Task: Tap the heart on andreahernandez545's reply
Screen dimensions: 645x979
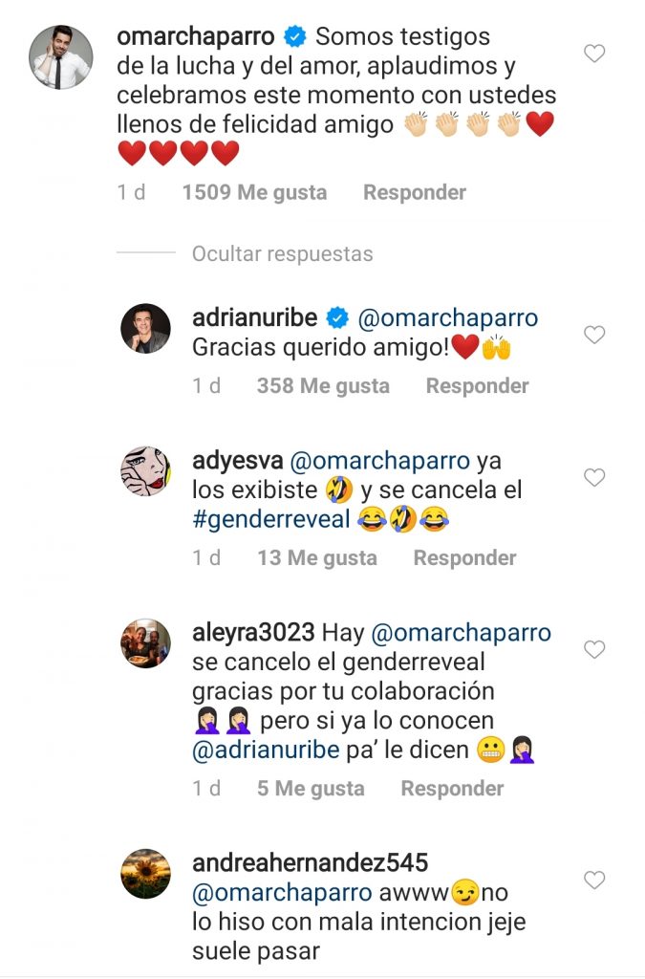Action: point(594,880)
